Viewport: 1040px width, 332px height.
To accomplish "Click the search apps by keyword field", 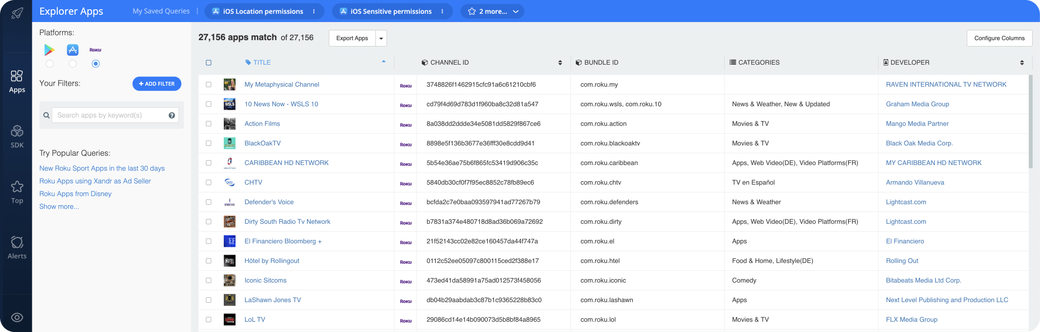I will [115, 115].
